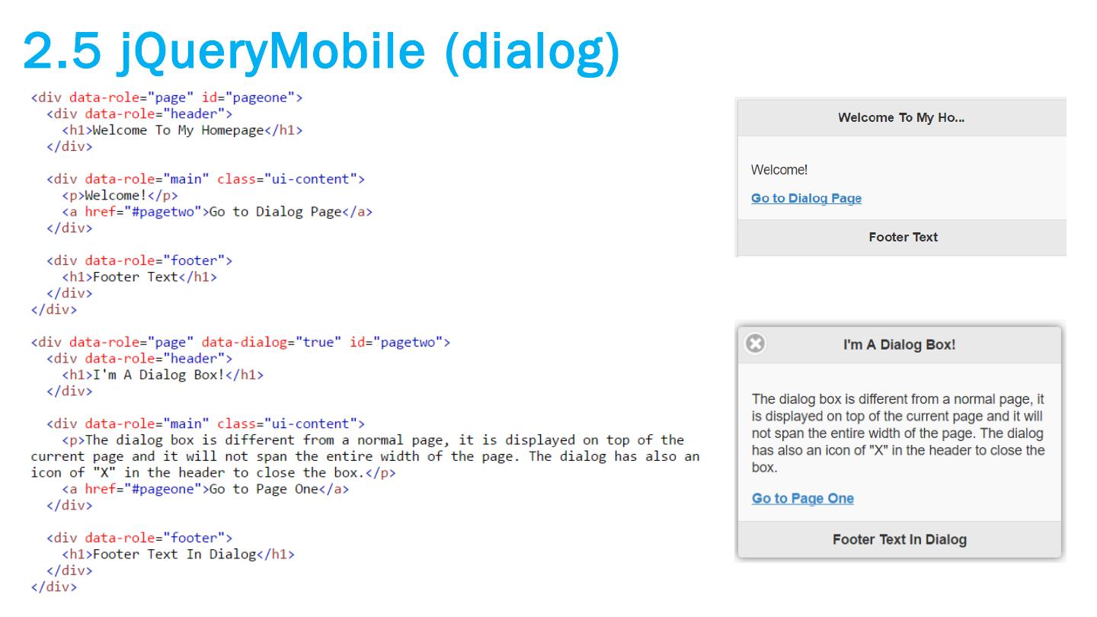
Task: Click the code line with id="pageone"
Action: [x=168, y=98]
